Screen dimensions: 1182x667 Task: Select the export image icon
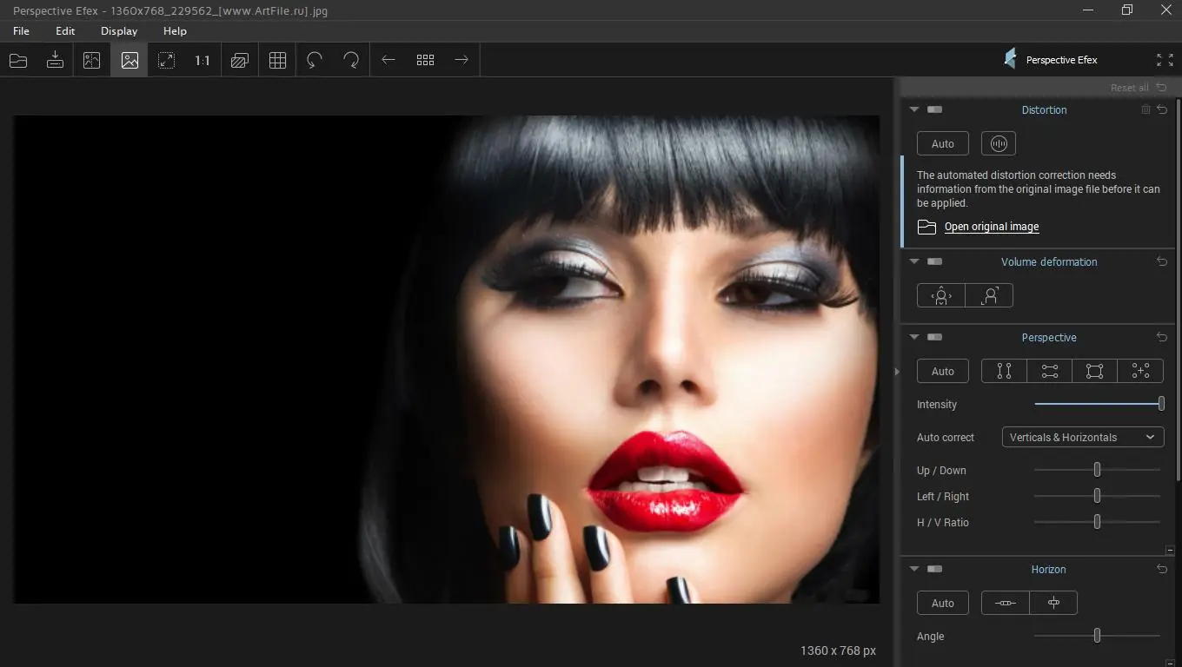(x=54, y=59)
